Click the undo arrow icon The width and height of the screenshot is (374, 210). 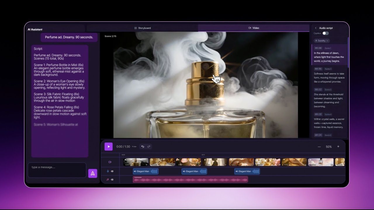point(143,147)
